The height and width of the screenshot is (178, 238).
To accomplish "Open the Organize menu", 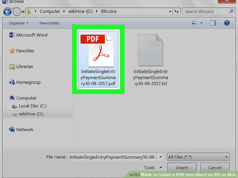I will coord(18,23).
